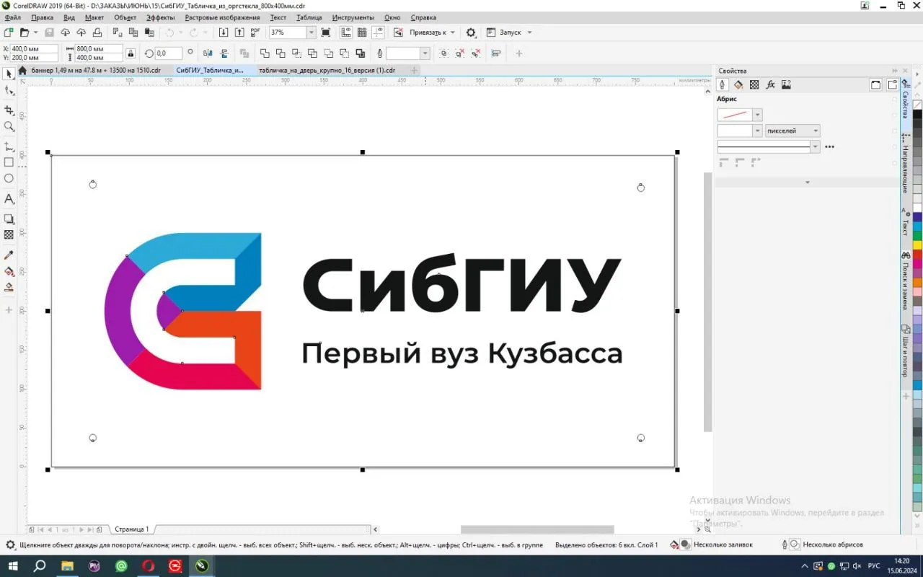Open the fx Effects section in Properties

pyautogui.click(x=770, y=84)
